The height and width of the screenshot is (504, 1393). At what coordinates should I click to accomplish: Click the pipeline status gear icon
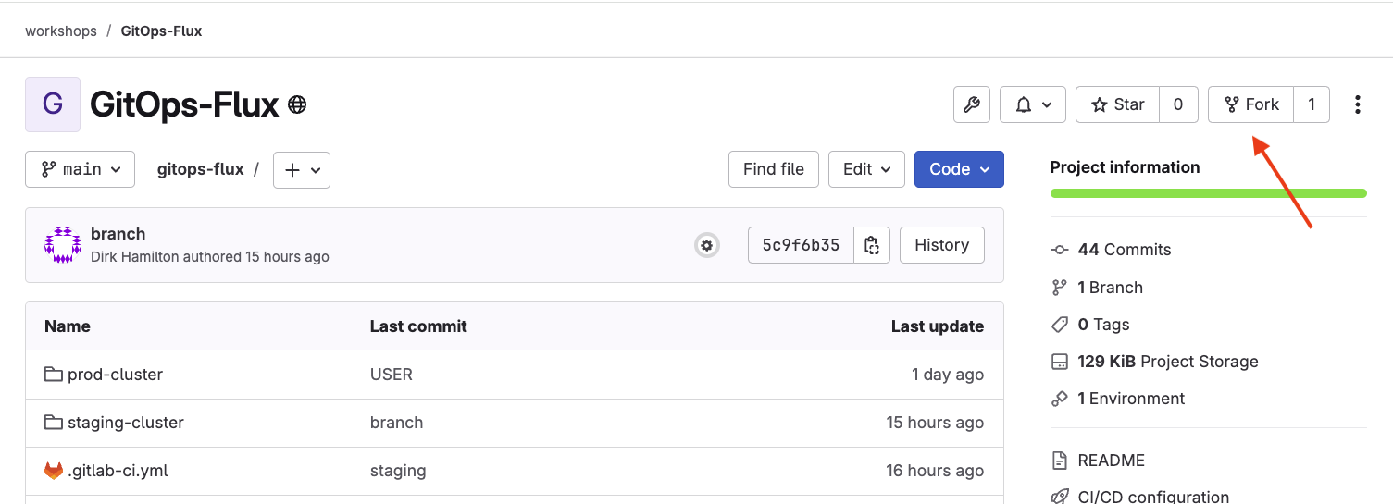[x=707, y=245]
